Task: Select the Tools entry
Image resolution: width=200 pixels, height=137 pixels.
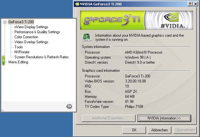Action: click(x=19, y=47)
